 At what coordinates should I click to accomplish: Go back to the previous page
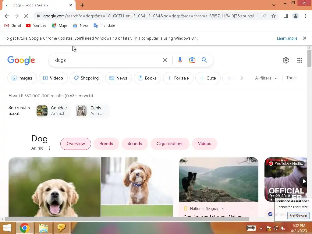click(7, 16)
